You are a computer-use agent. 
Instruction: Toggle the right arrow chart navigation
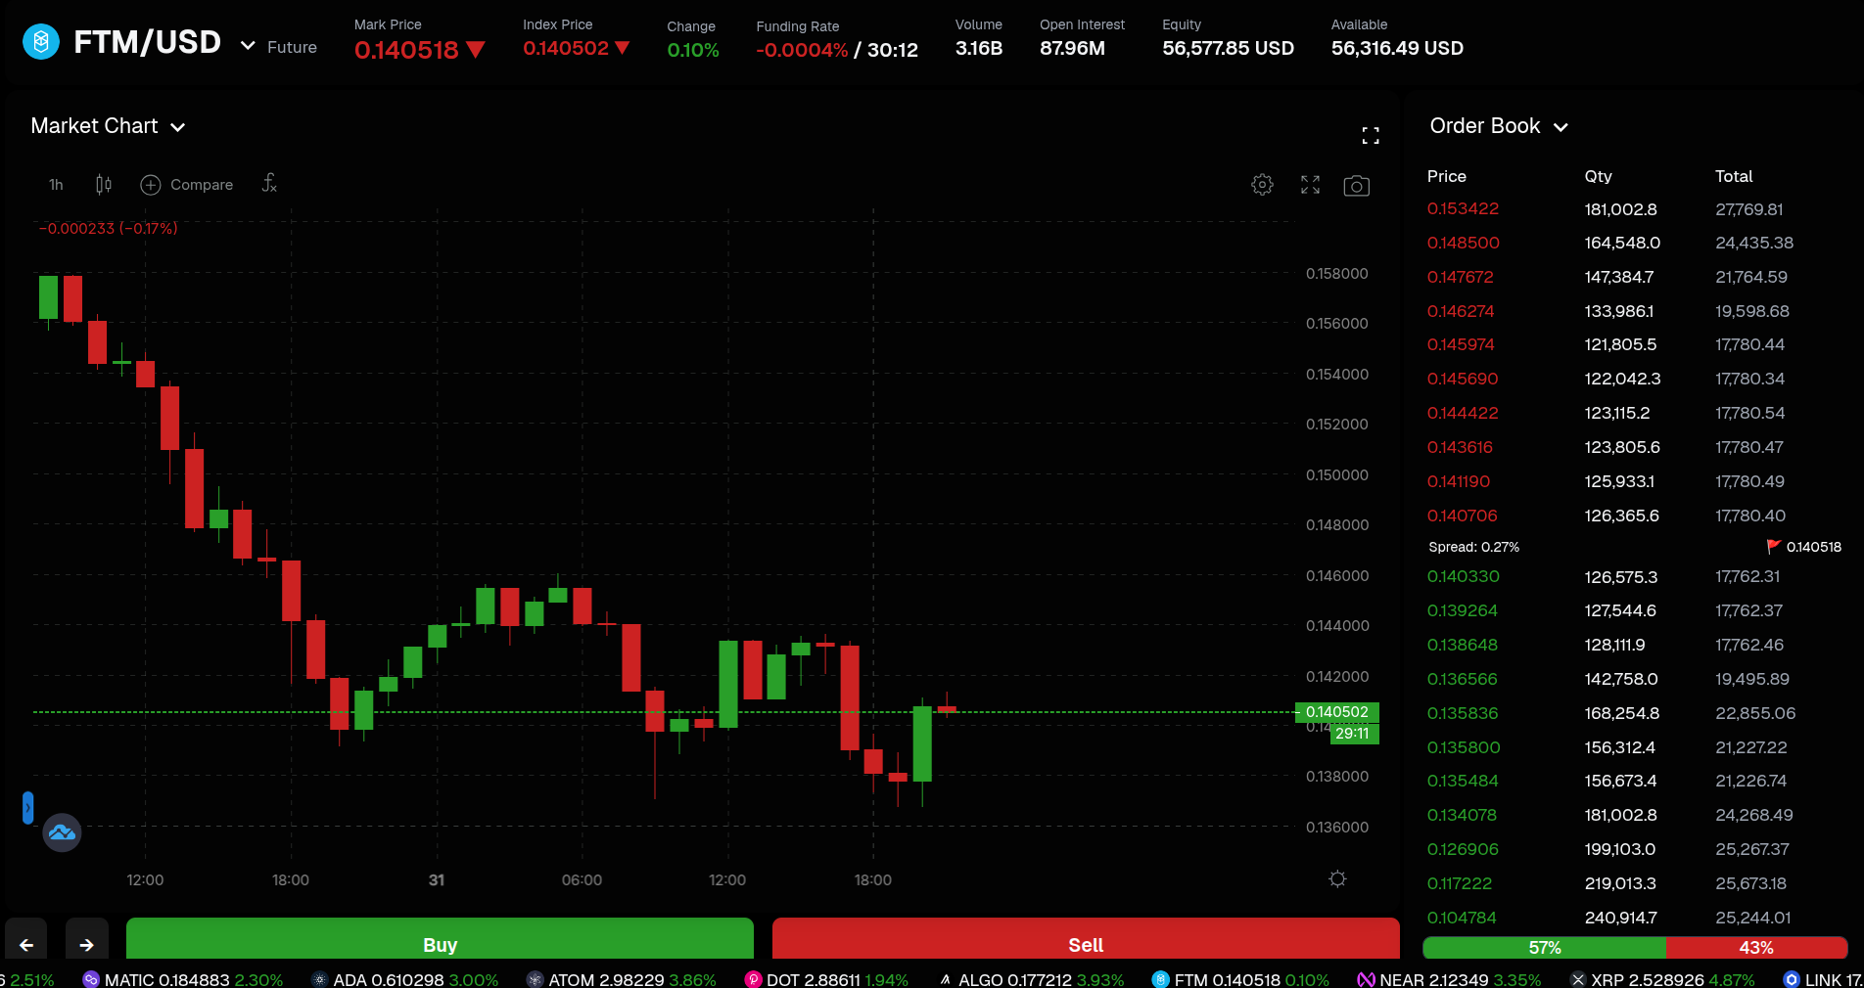tap(86, 942)
